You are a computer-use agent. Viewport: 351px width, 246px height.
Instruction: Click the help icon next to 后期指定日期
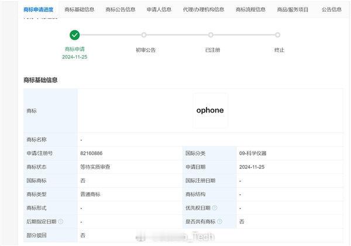[x=60, y=221]
